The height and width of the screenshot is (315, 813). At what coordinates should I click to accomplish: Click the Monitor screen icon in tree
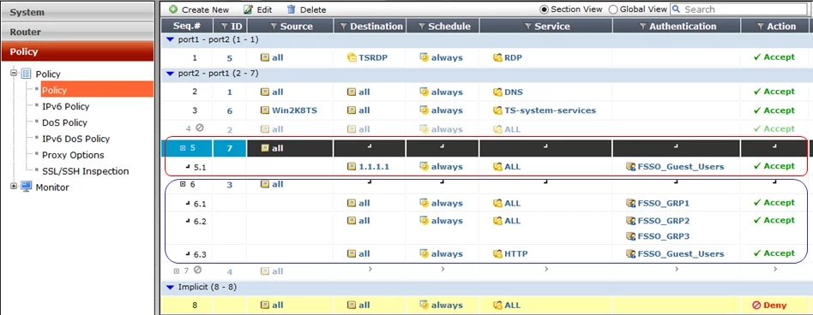click(x=27, y=187)
